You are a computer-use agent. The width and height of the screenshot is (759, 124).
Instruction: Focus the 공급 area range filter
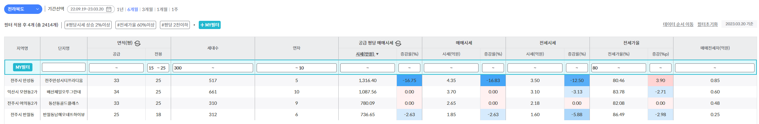coord(116,68)
